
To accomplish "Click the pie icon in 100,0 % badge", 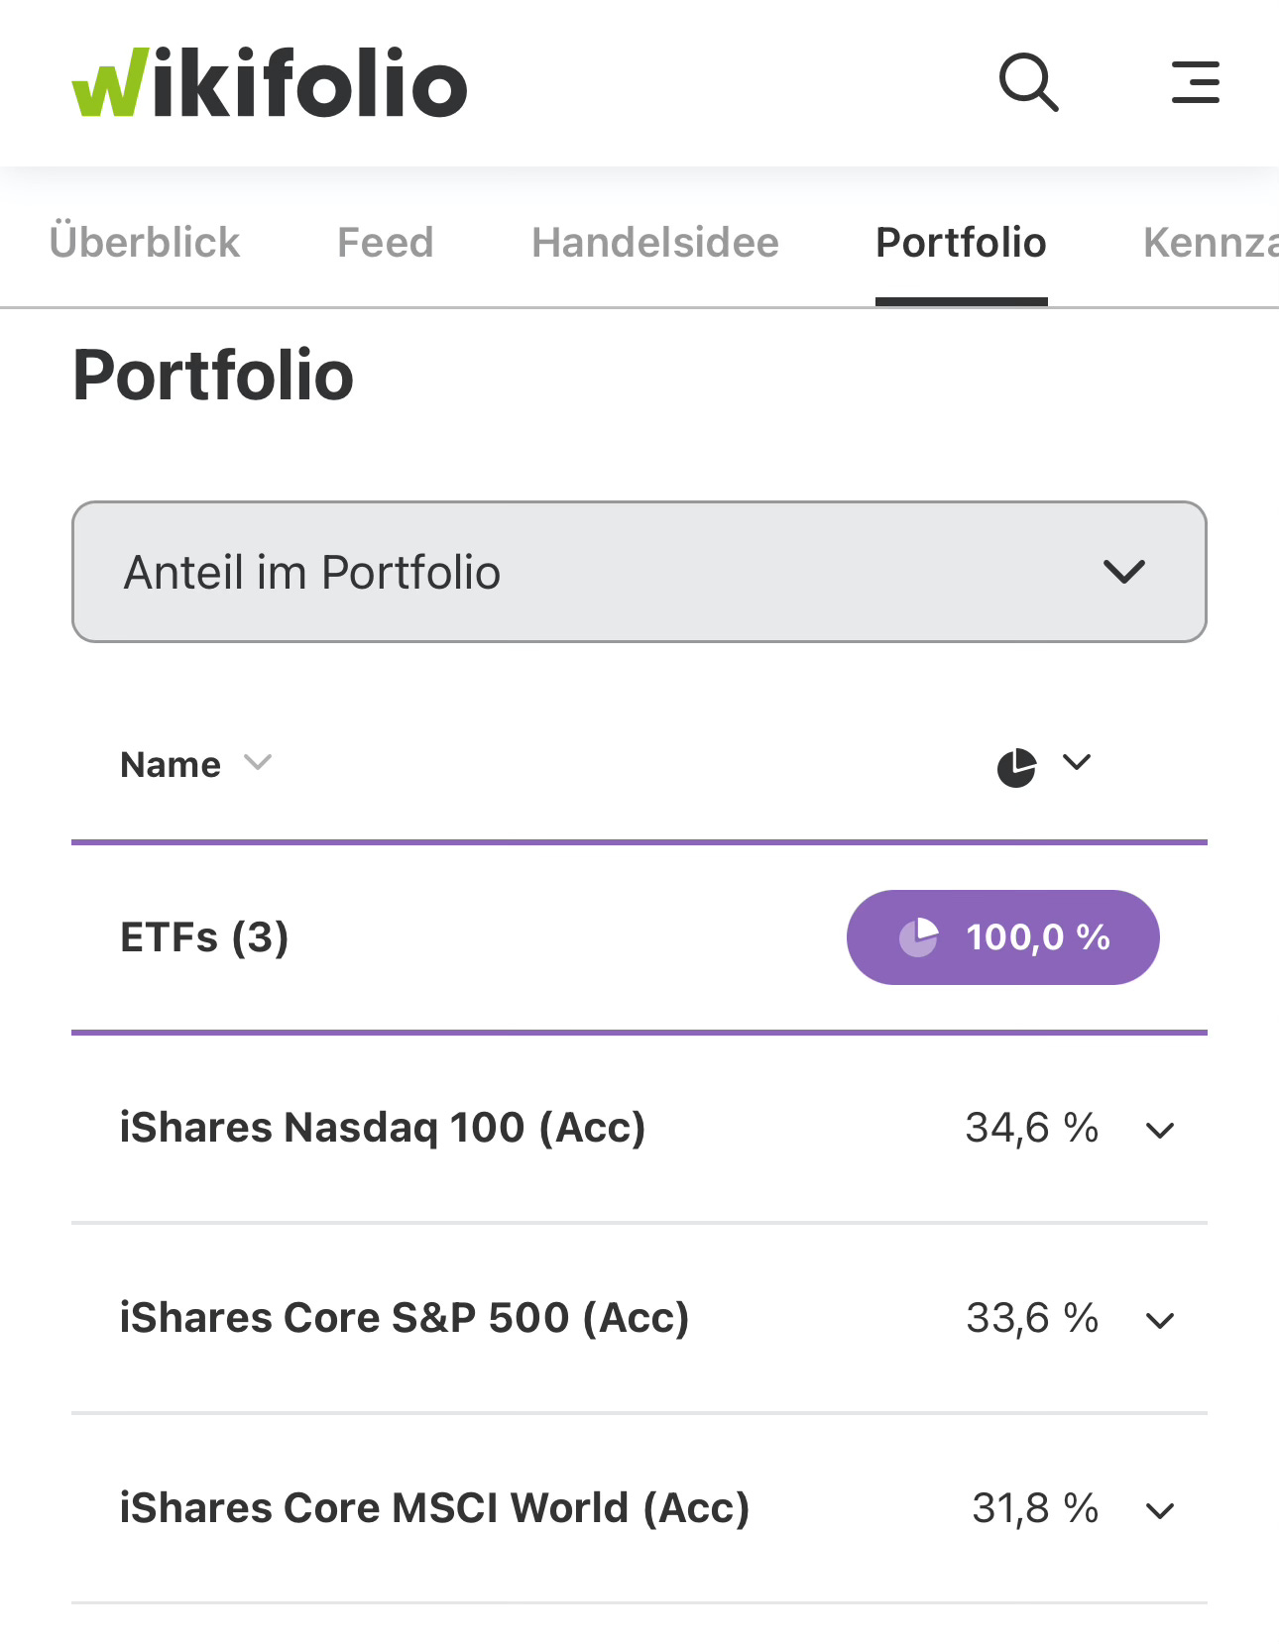I will pos(918,936).
